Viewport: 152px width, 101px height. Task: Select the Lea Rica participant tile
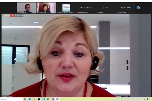click(x=106, y=8)
